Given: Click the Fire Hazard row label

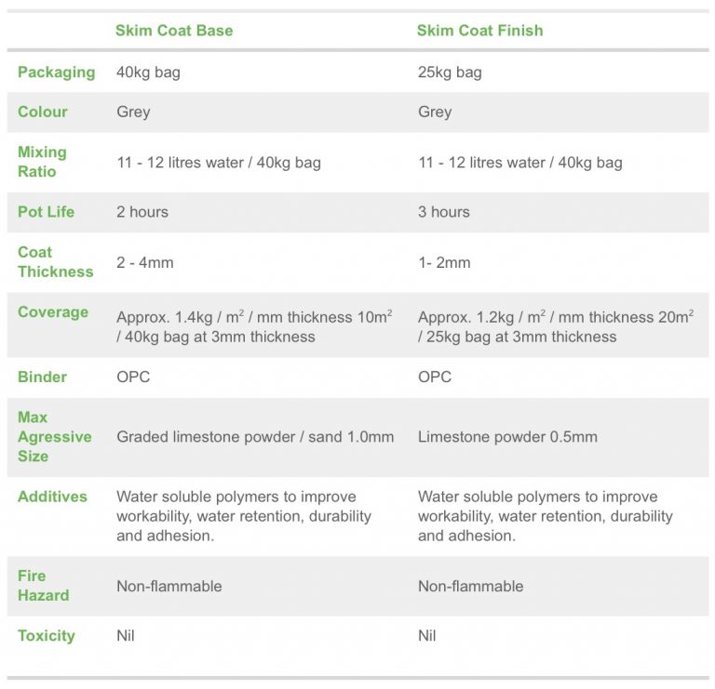Looking at the screenshot, I should tap(43, 586).
